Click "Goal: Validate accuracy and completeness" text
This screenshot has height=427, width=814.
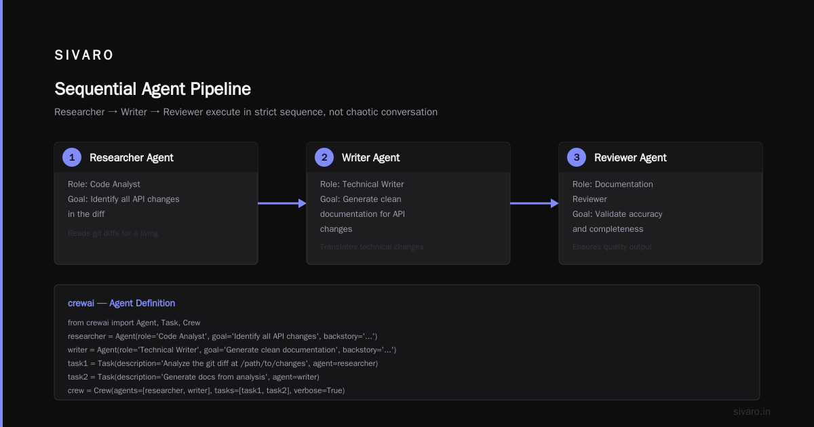pos(617,222)
